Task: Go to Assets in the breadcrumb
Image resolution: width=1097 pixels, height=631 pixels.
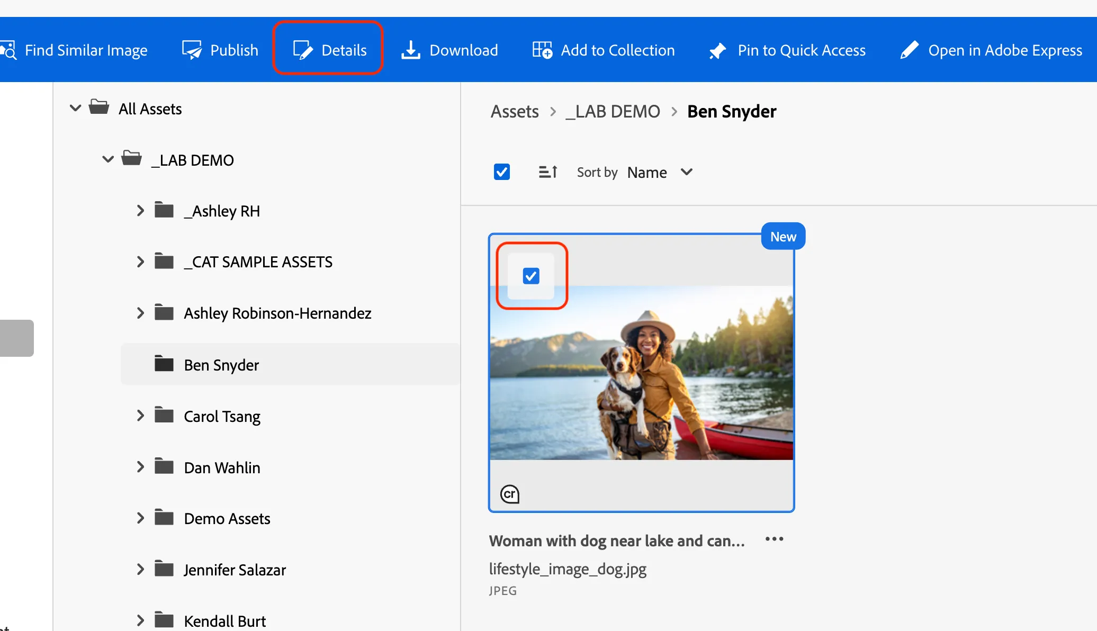Action: (515, 112)
